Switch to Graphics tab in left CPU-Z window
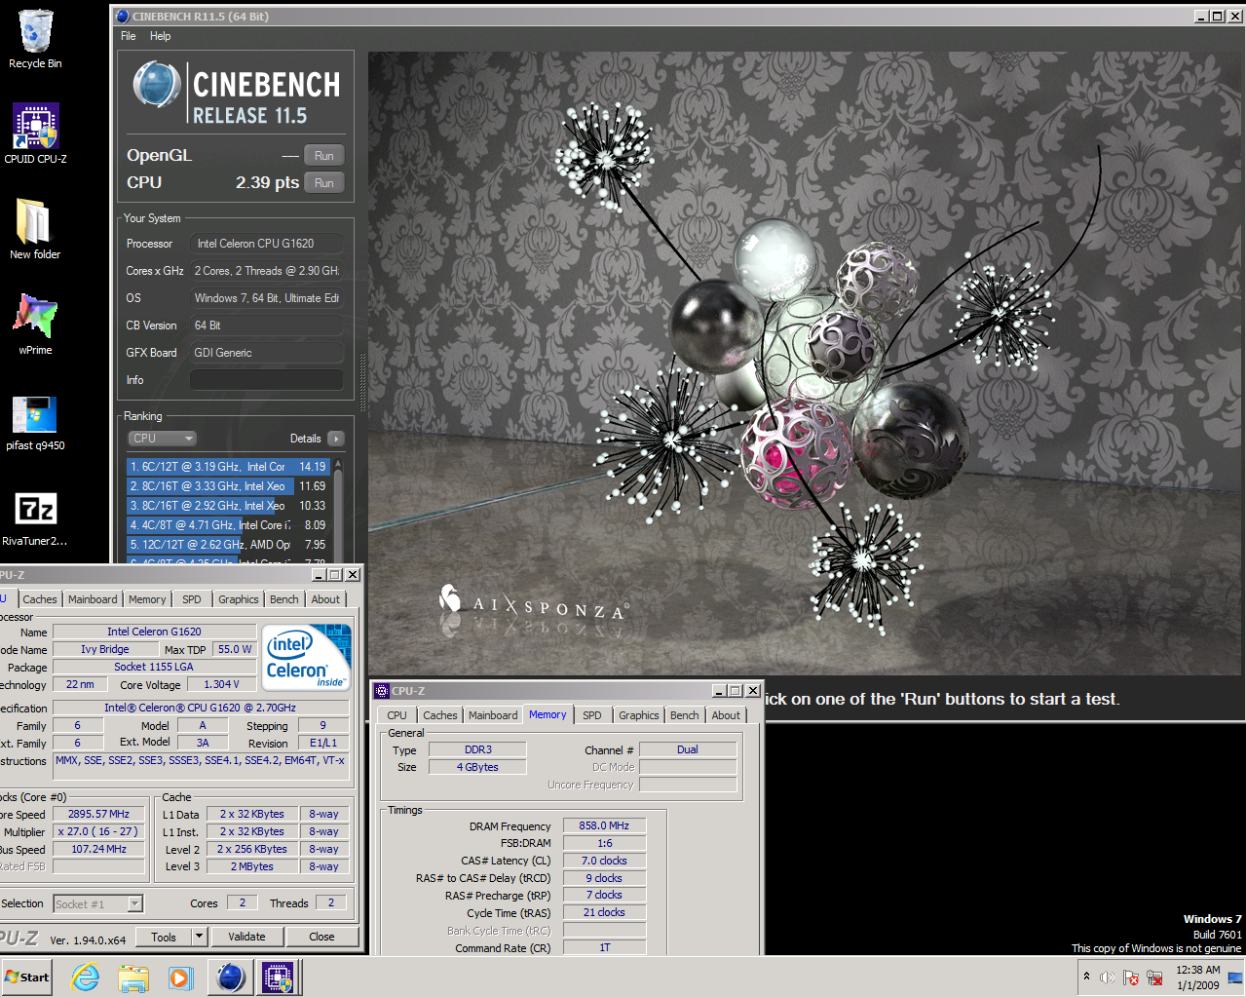1246x997 pixels. click(x=239, y=599)
